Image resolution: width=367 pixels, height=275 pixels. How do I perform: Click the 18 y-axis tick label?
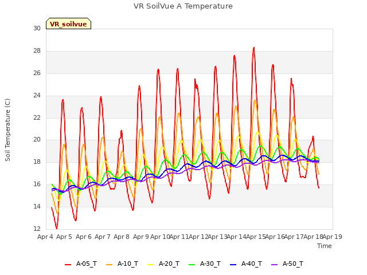pyautogui.click(x=37, y=162)
